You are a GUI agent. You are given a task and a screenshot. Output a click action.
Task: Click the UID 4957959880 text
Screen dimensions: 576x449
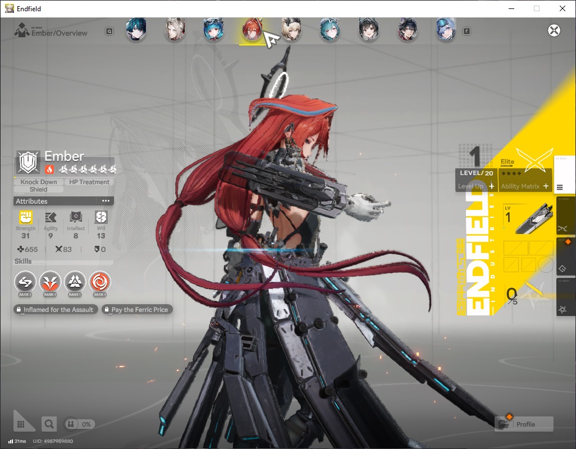[53, 441]
